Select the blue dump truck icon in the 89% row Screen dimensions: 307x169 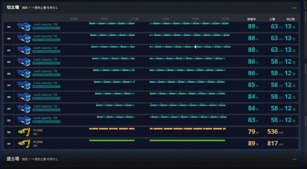(x=24, y=26)
